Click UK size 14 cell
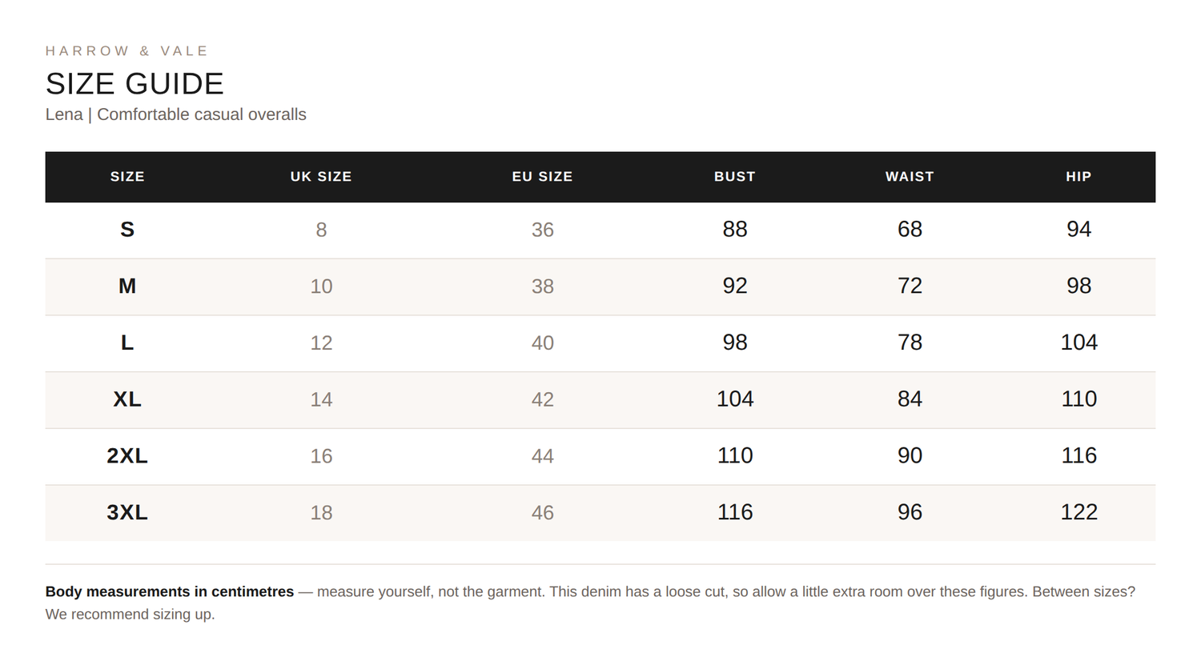The image size is (1201, 661). 321,399
